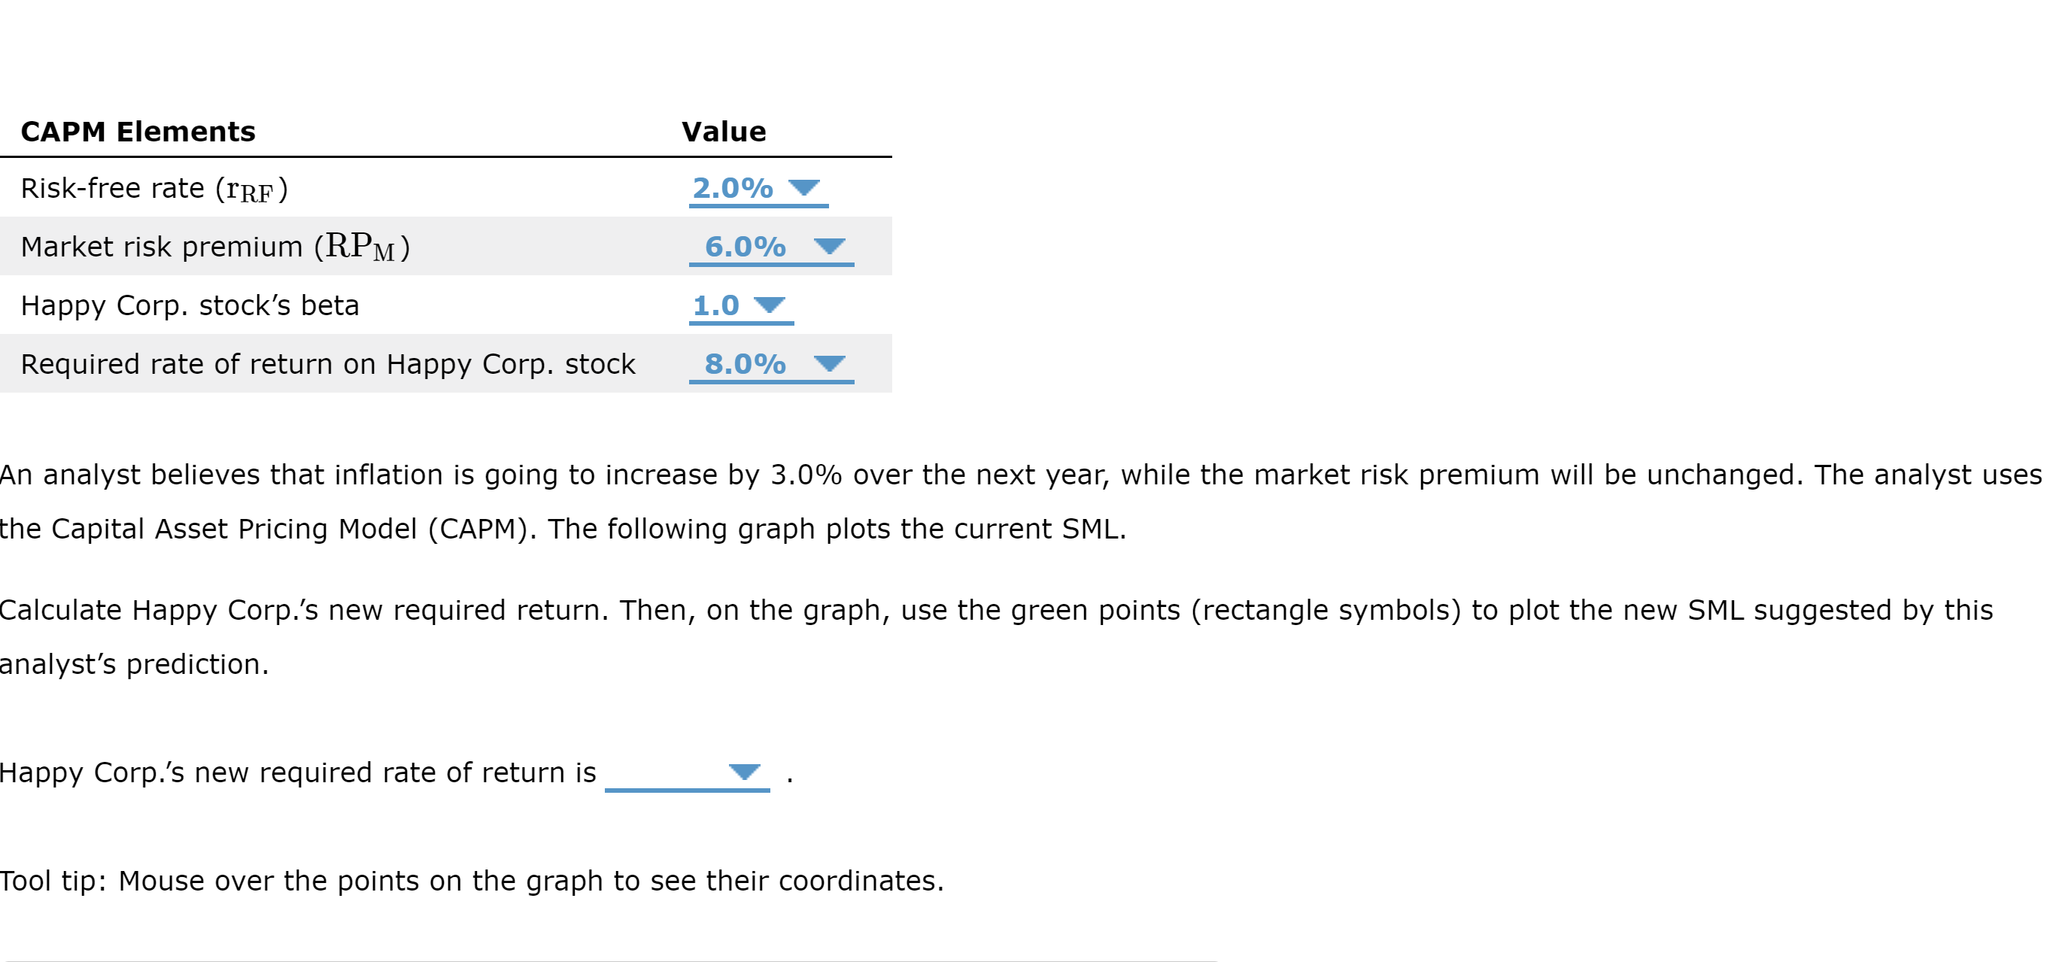The height and width of the screenshot is (962, 2053).
Task: Click the new required rate of return dropdown arrow
Action: pyautogui.click(x=744, y=771)
